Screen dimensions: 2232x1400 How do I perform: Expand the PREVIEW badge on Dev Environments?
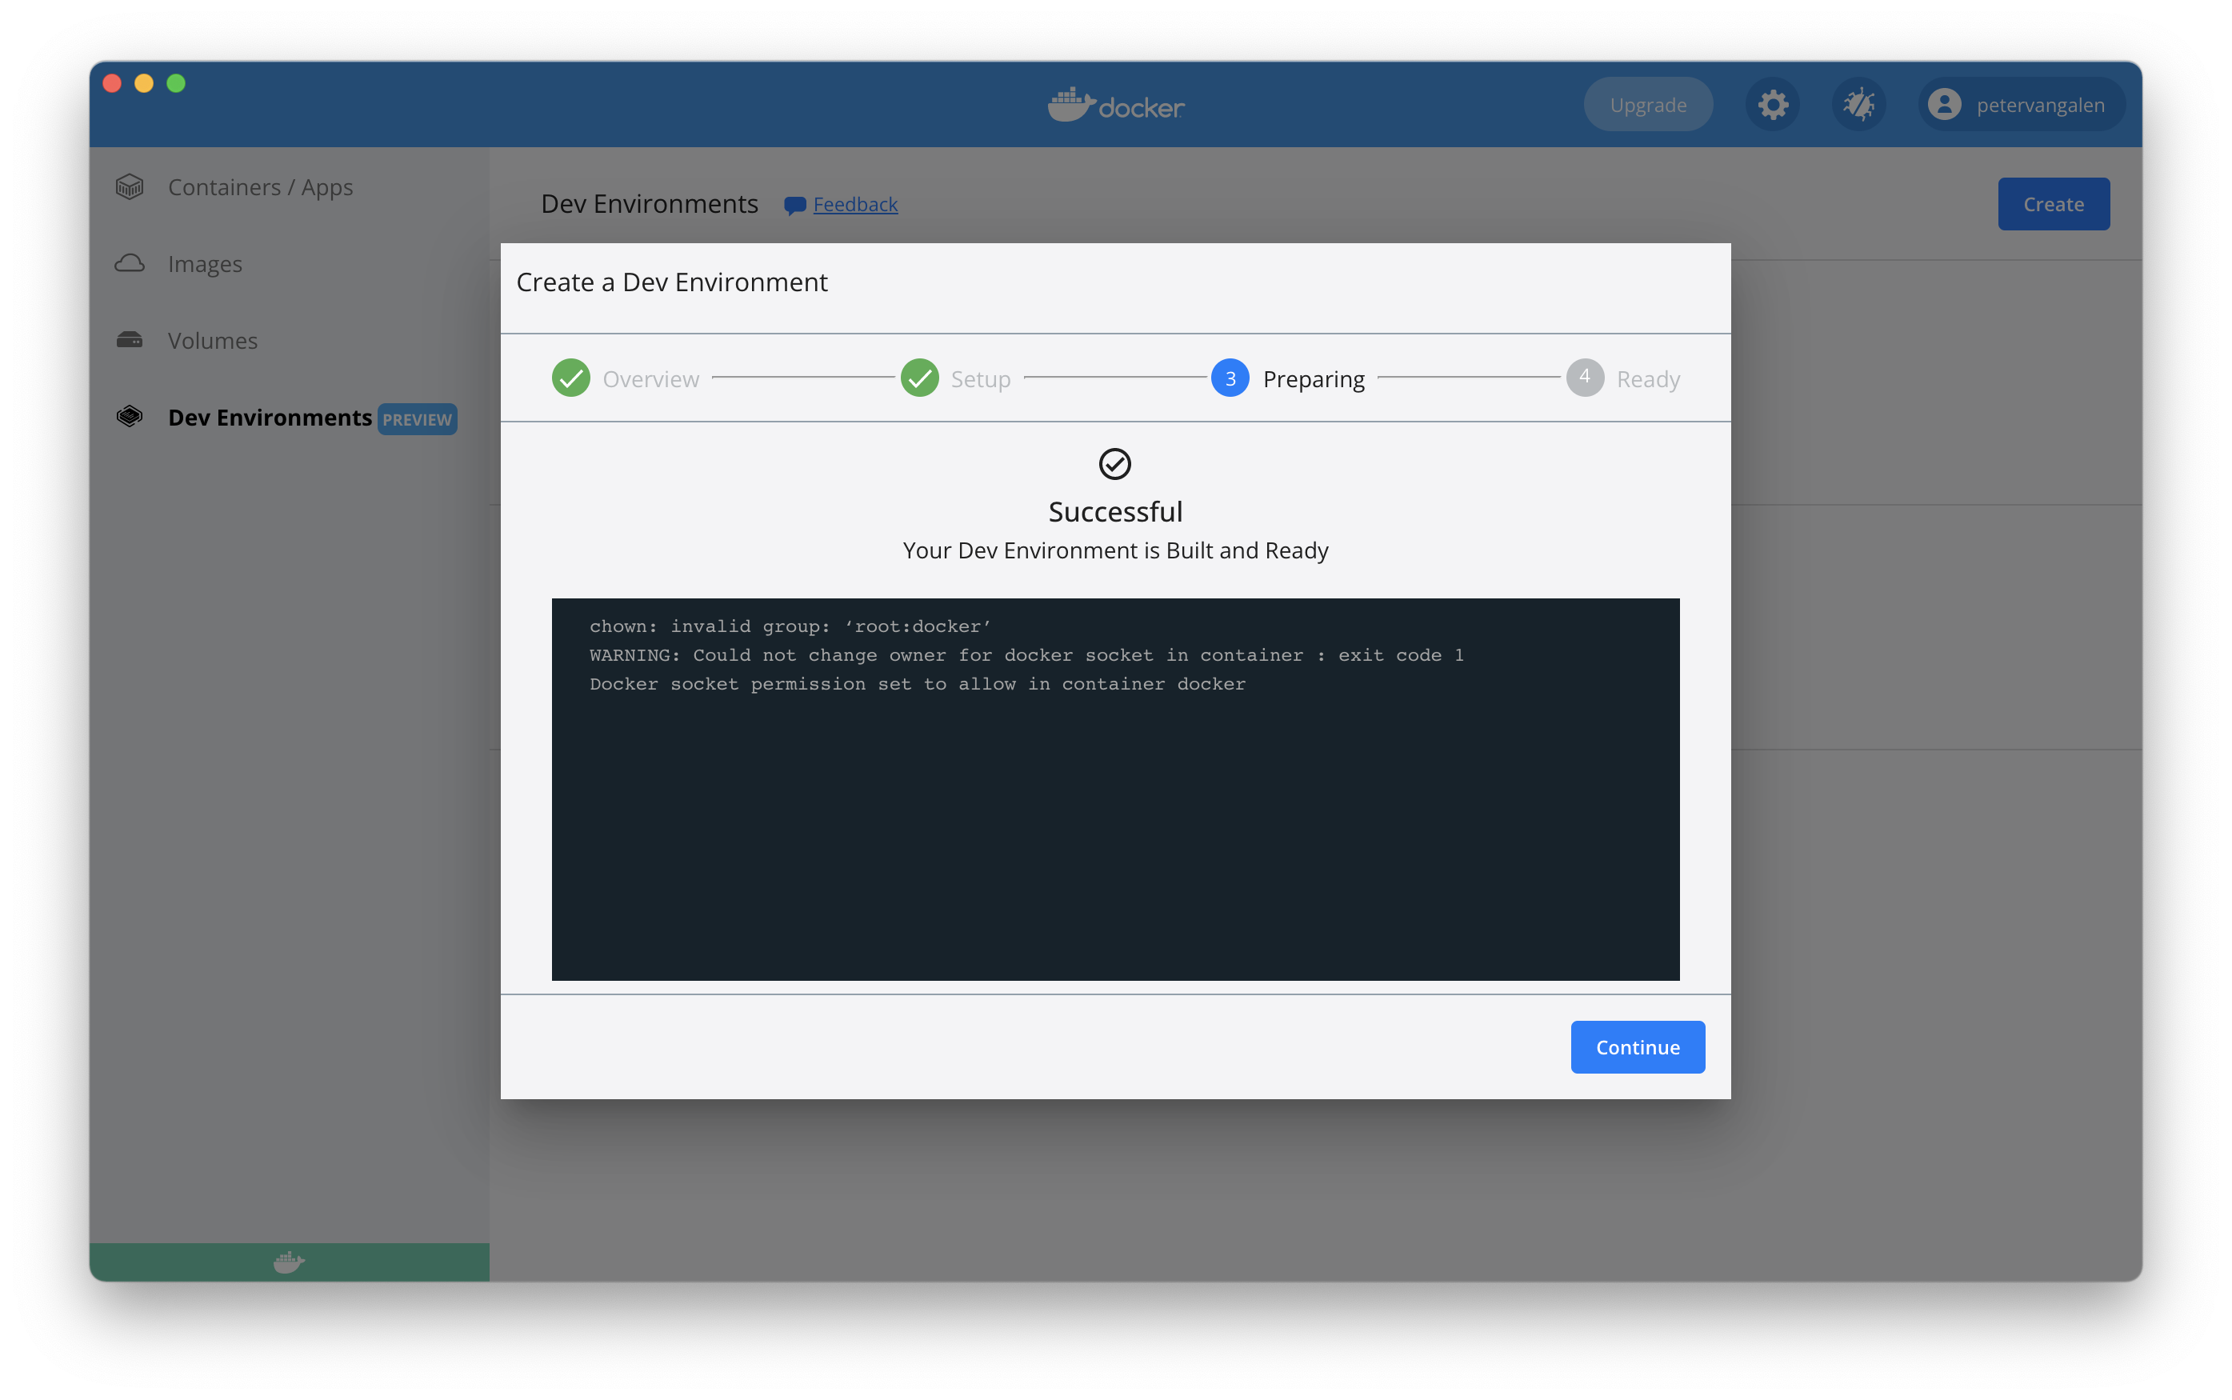point(417,418)
